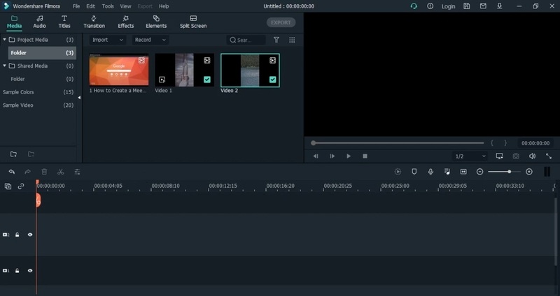Click the add marker icon
The height and width of the screenshot is (296, 560).
point(414,171)
